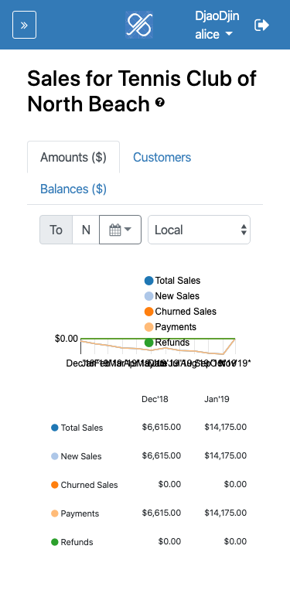The height and width of the screenshot is (590, 290).
Task: Toggle New Sales series in chart legend
Action: (x=172, y=296)
